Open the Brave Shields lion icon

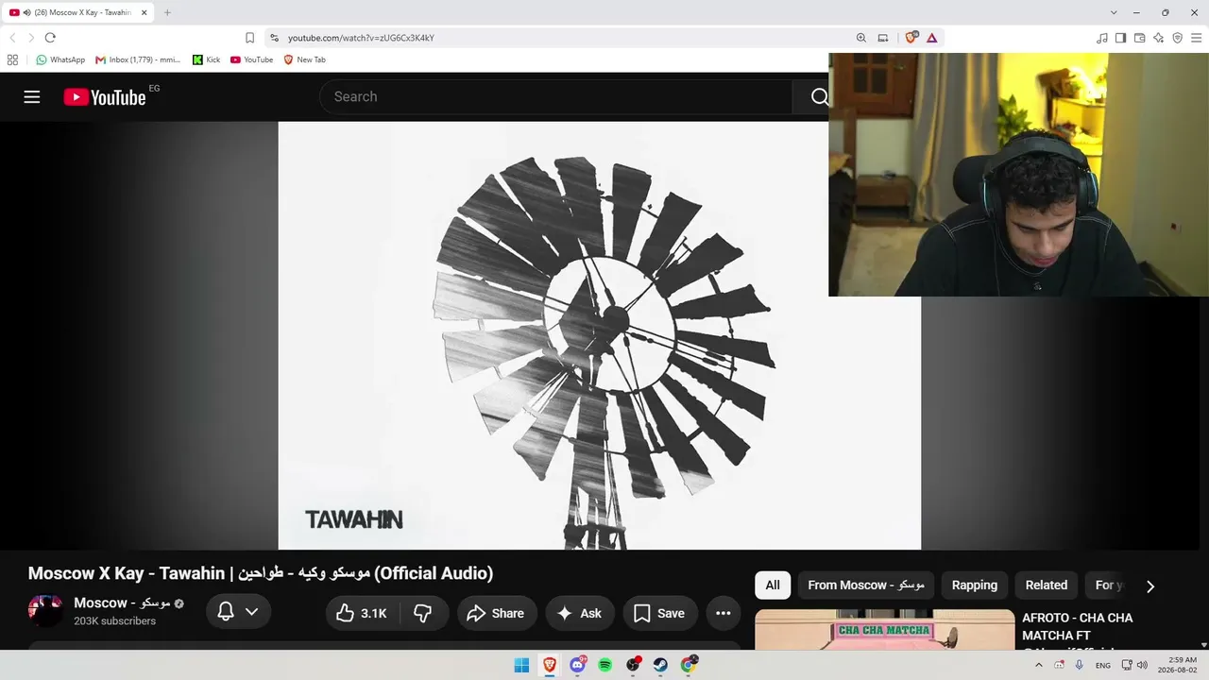[x=911, y=38]
